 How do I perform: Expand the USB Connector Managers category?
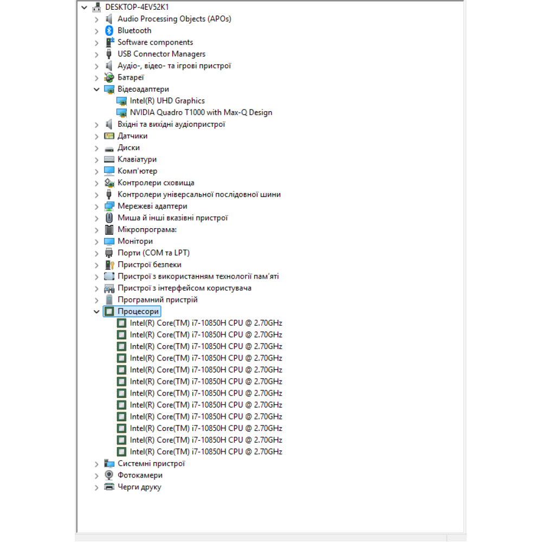[96, 54]
